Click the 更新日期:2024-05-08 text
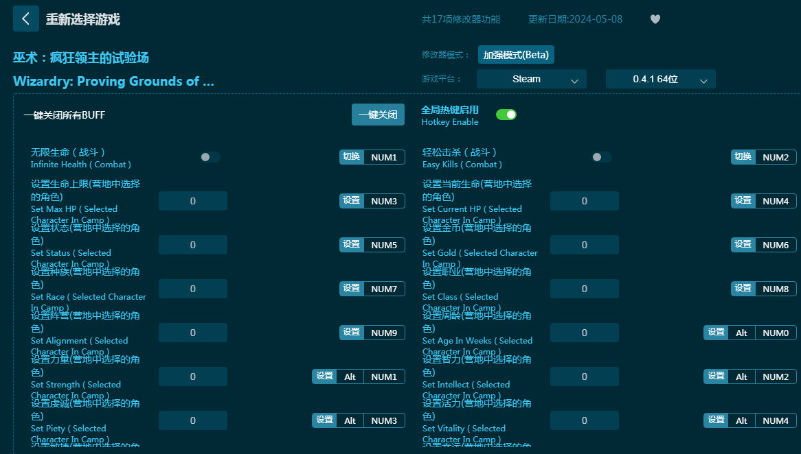The height and width of the screenshot is (454, 801). point(575,19)
